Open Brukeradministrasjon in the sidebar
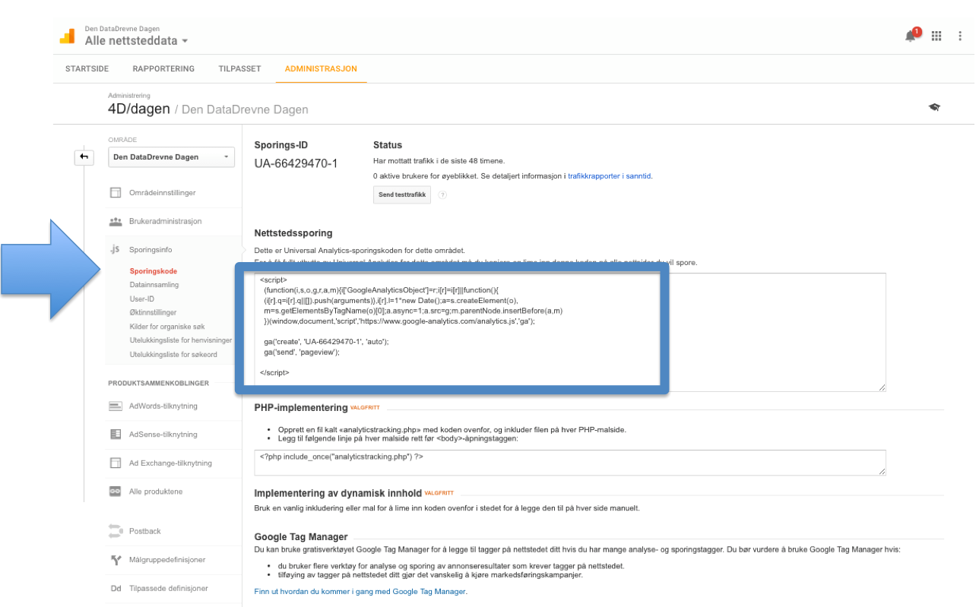This screenshot has width=976, height=607. click(x=165, y=221)
